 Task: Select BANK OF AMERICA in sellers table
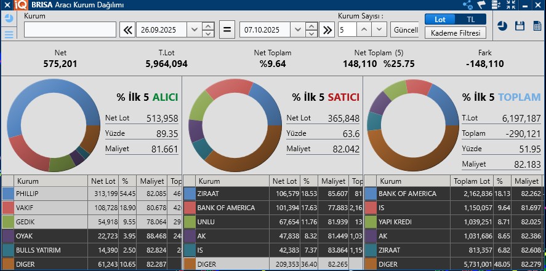[273, 208]
